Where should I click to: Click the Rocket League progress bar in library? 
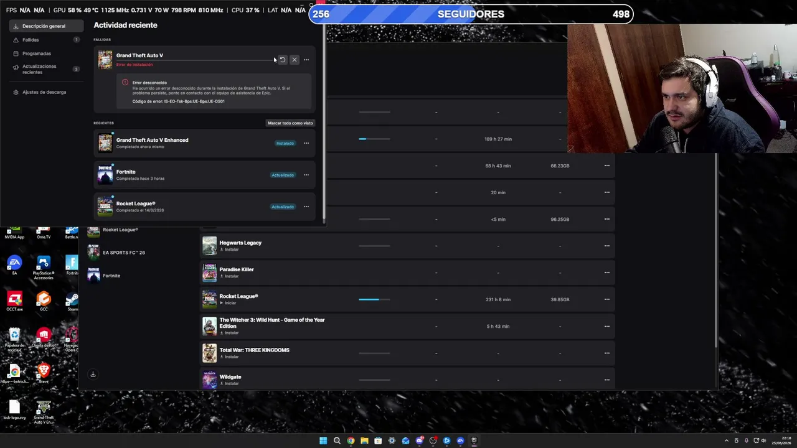pyautogui.click(x=374, y=299)
